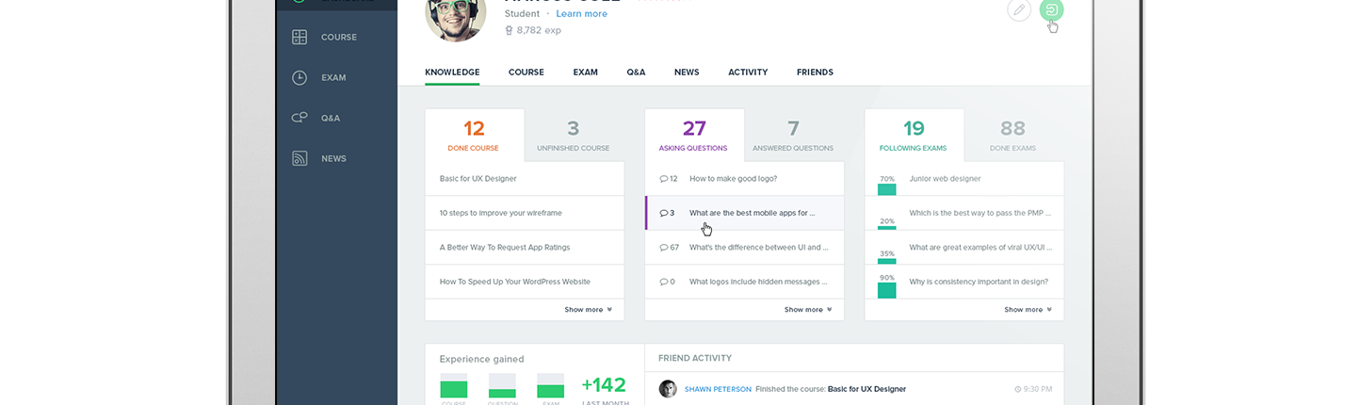Show the Done Exams tab

click(x=1012, y=135)
